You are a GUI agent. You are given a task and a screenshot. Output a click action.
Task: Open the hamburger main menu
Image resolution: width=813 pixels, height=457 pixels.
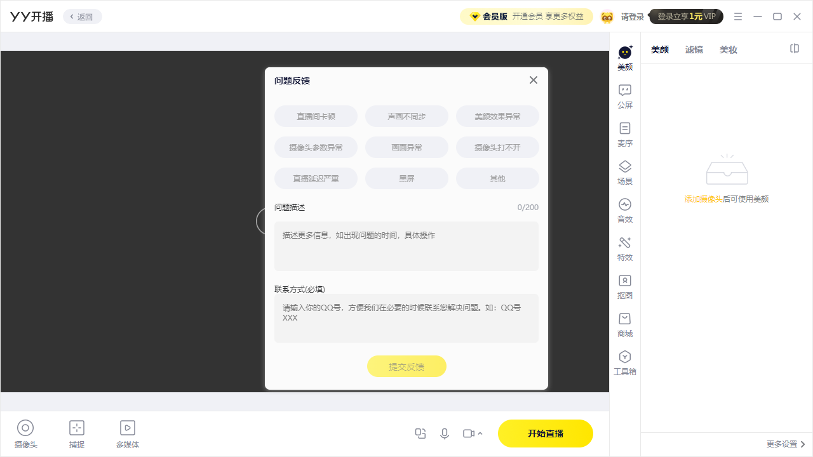(737, 17)
